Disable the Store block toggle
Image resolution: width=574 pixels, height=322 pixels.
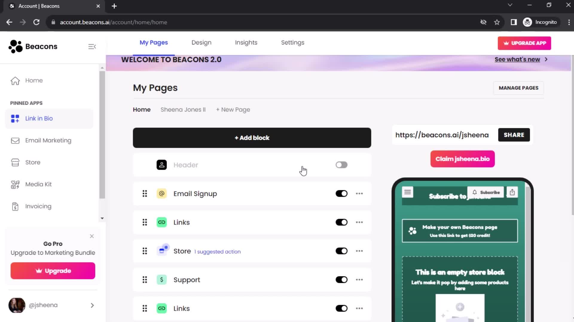(x=341, y=251)
